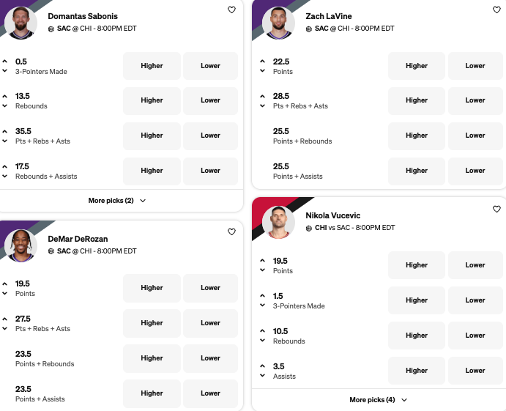Decrease Vucevic Assists line with down arrow

tap(263, 376)
